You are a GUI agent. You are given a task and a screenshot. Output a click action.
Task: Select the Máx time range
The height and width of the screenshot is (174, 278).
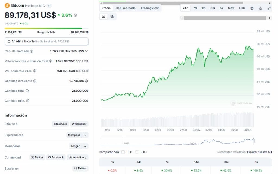(231, 8)
